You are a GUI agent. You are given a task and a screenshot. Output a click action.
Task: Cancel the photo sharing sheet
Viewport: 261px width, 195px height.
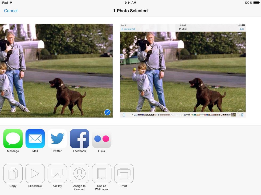click(x=11, y=11)
